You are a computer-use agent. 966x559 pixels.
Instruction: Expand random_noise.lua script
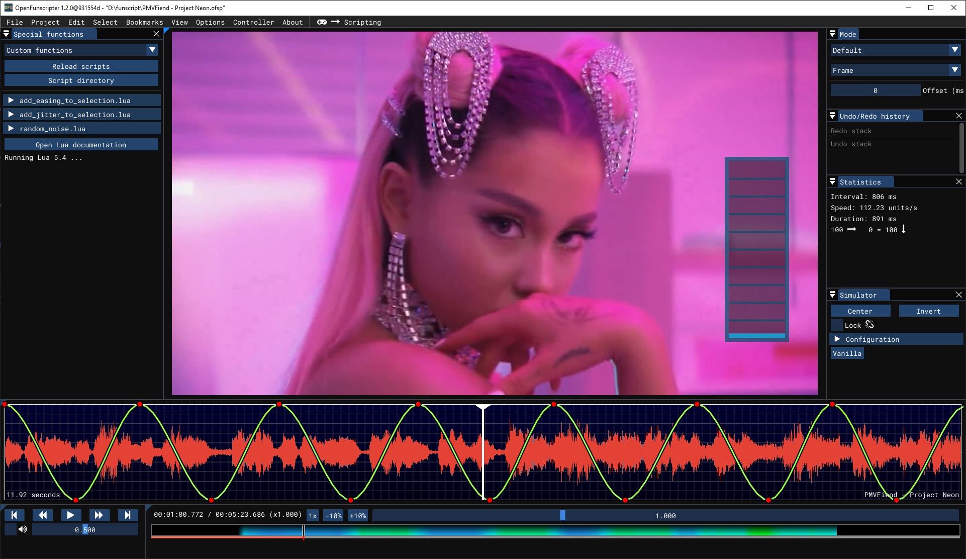pos(82,129)
